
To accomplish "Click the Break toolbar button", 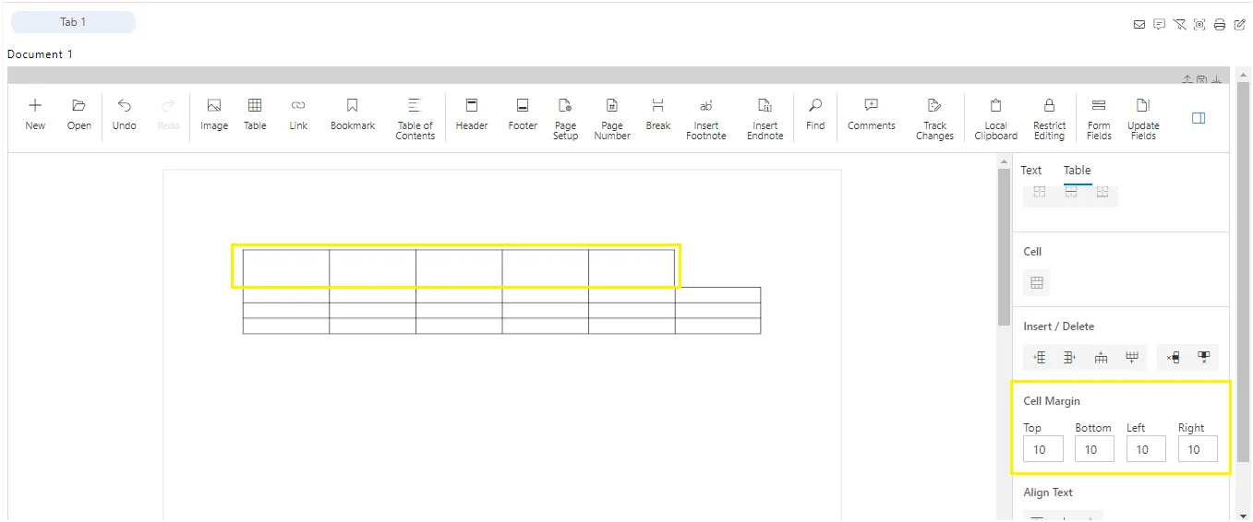I will pos(657,115).
